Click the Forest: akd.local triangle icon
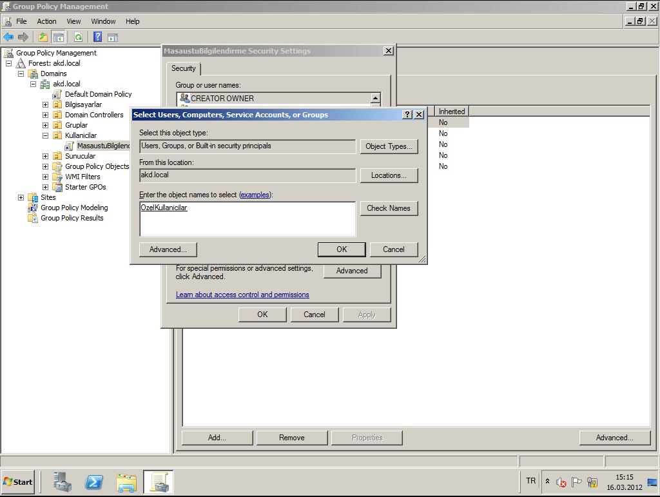This screenshot has height=497, width=660. click(x=21, y=63)
